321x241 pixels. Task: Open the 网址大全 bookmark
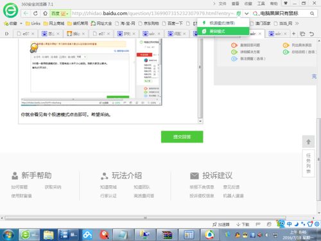(101, 23)
